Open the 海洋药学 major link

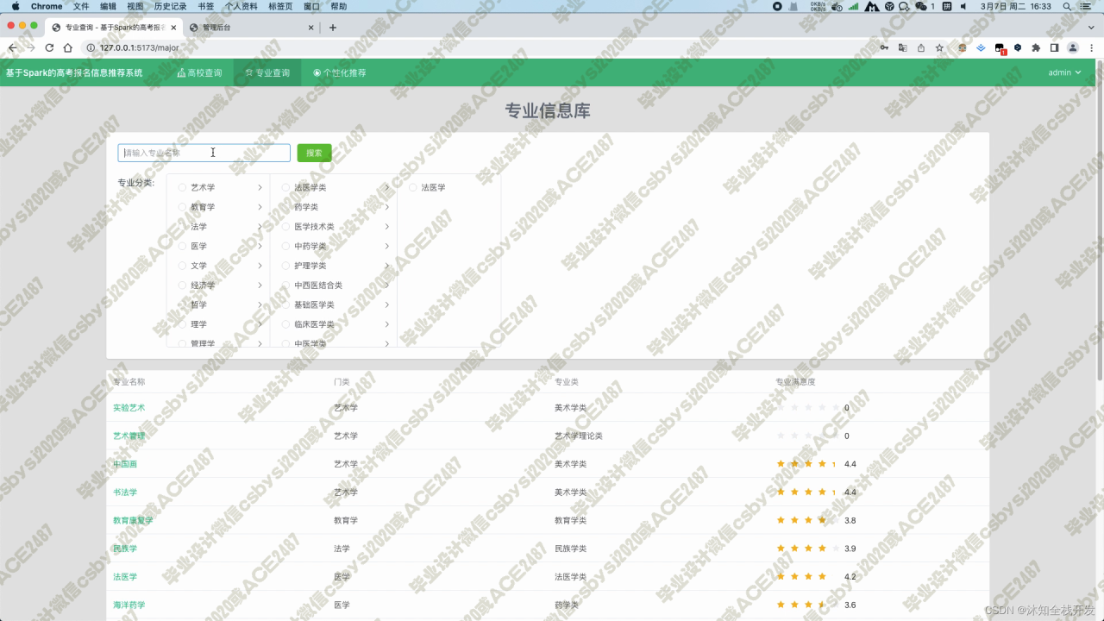(x=129, y=605)
